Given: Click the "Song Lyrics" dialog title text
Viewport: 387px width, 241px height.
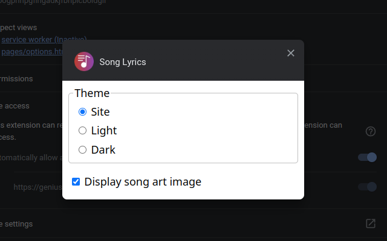Looking at the screenshot, I should 123,62.
